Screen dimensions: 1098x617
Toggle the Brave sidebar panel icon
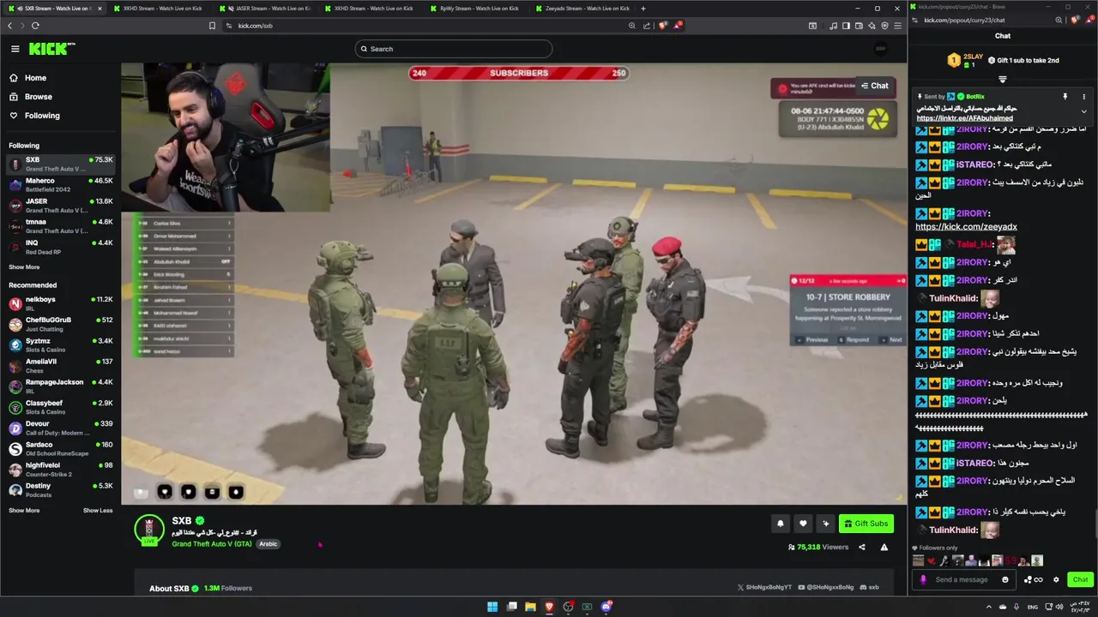[846, 26]
